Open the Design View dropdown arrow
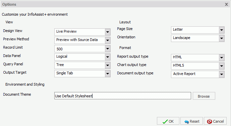The width and height of the screenshot is (231, 126). (x=108, y=32)
